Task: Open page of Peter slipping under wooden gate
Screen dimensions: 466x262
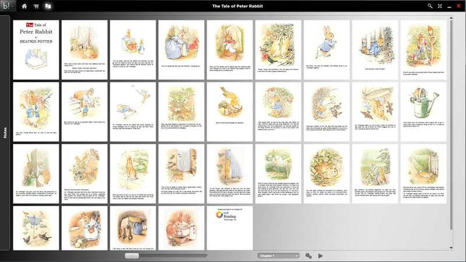Action: click(x=423, y=174)
